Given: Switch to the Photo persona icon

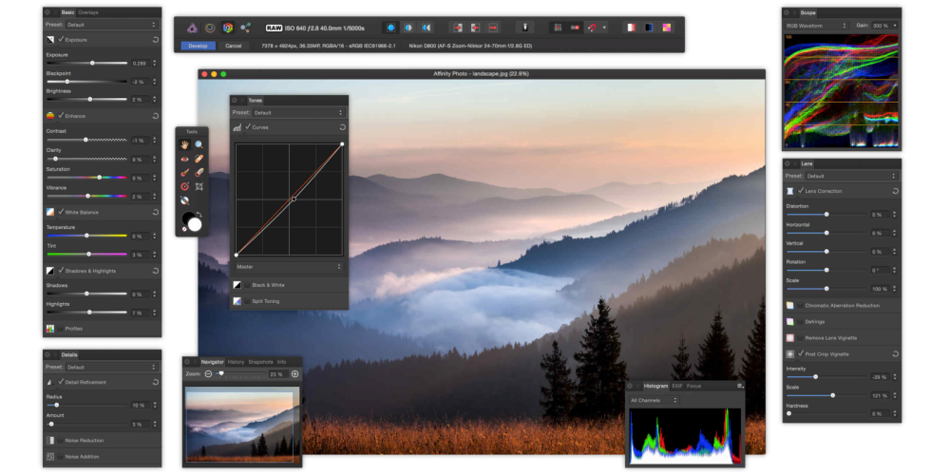Looking at the screenshot, I should coord(192,28).
